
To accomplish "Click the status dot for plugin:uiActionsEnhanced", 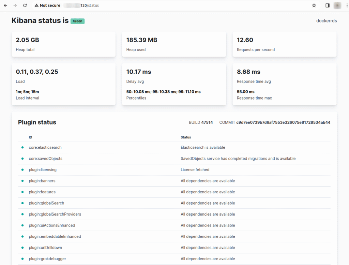I will pyautogui.click(x=22, y=225).
